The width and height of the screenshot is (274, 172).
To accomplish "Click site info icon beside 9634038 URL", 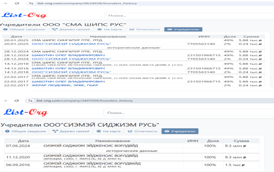I will (30, 3).
